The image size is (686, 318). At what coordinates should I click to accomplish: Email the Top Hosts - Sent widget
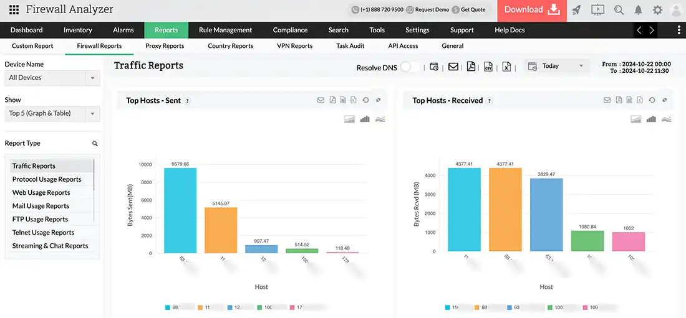(x=321, y=100)
